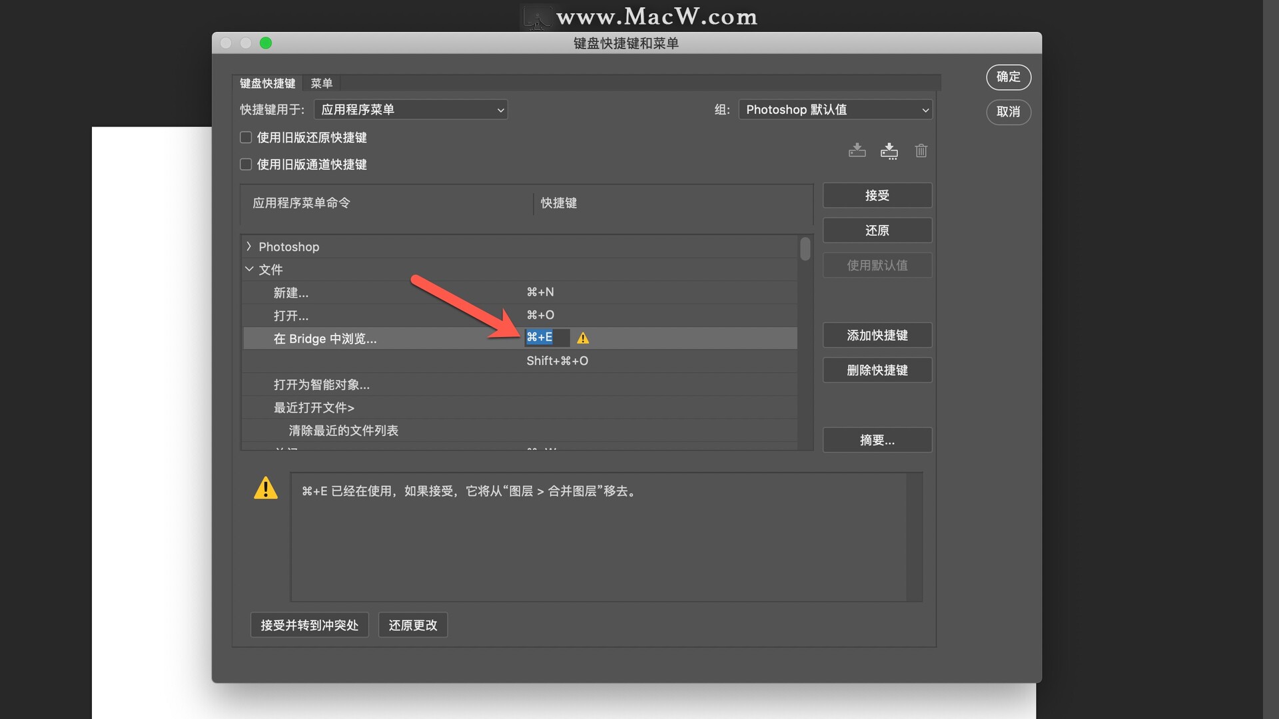The width and height of the screenshot is (1279, 719).
Task: Click the delete shortcut set icon
Action: point(920,150)
